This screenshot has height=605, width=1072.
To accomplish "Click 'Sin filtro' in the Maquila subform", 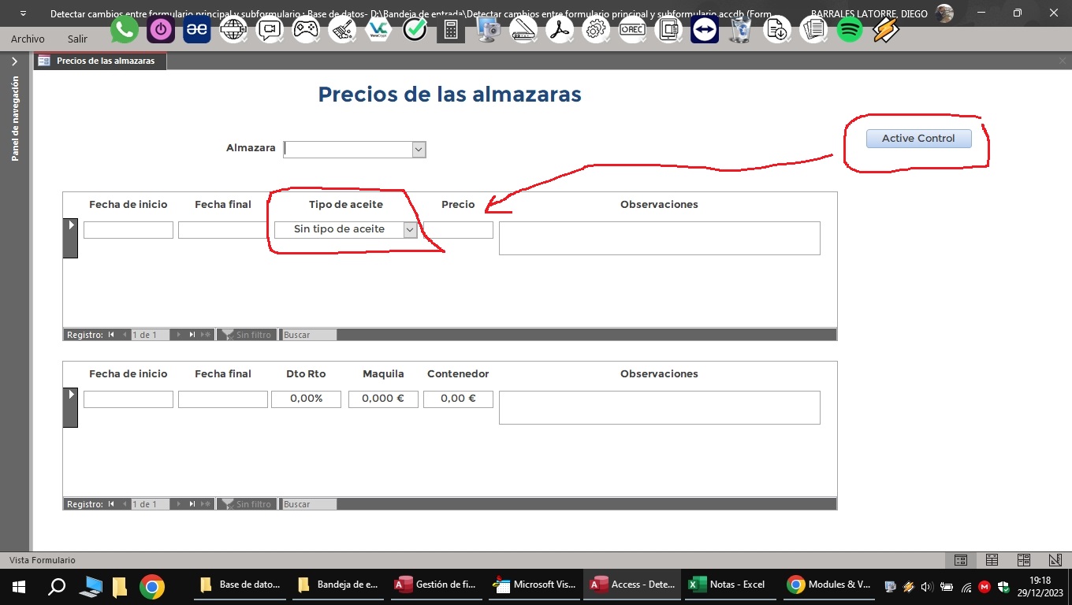I will [247, 504].
